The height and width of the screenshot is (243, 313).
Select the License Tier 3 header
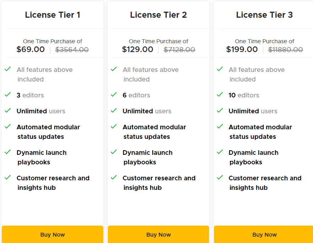coord(264,15)
